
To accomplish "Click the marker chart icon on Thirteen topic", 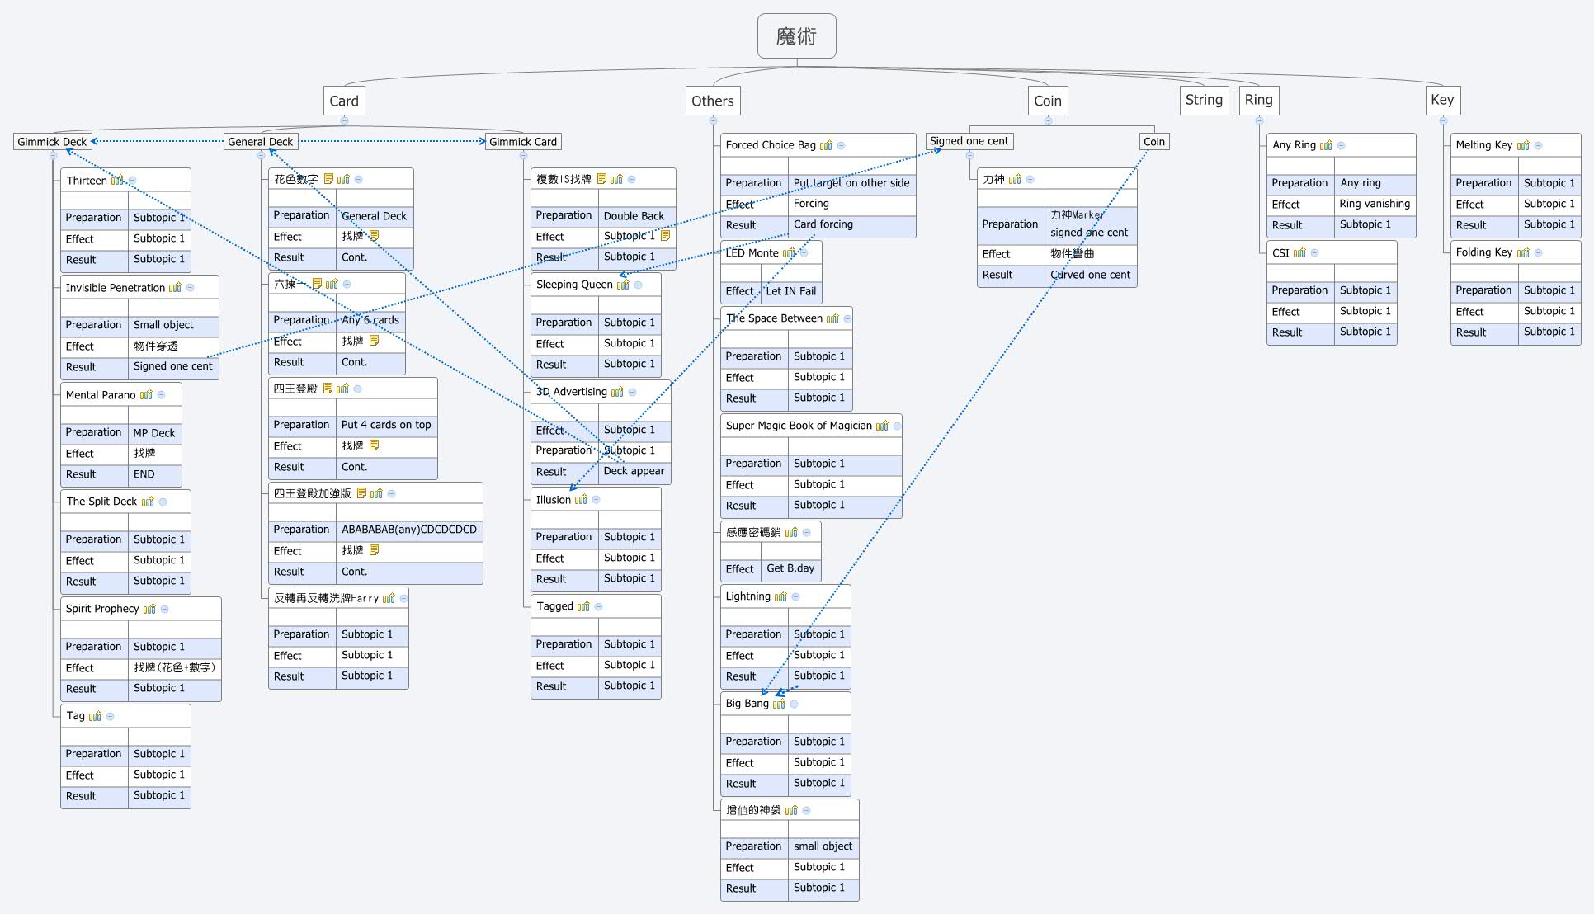I will pos(117,181).
